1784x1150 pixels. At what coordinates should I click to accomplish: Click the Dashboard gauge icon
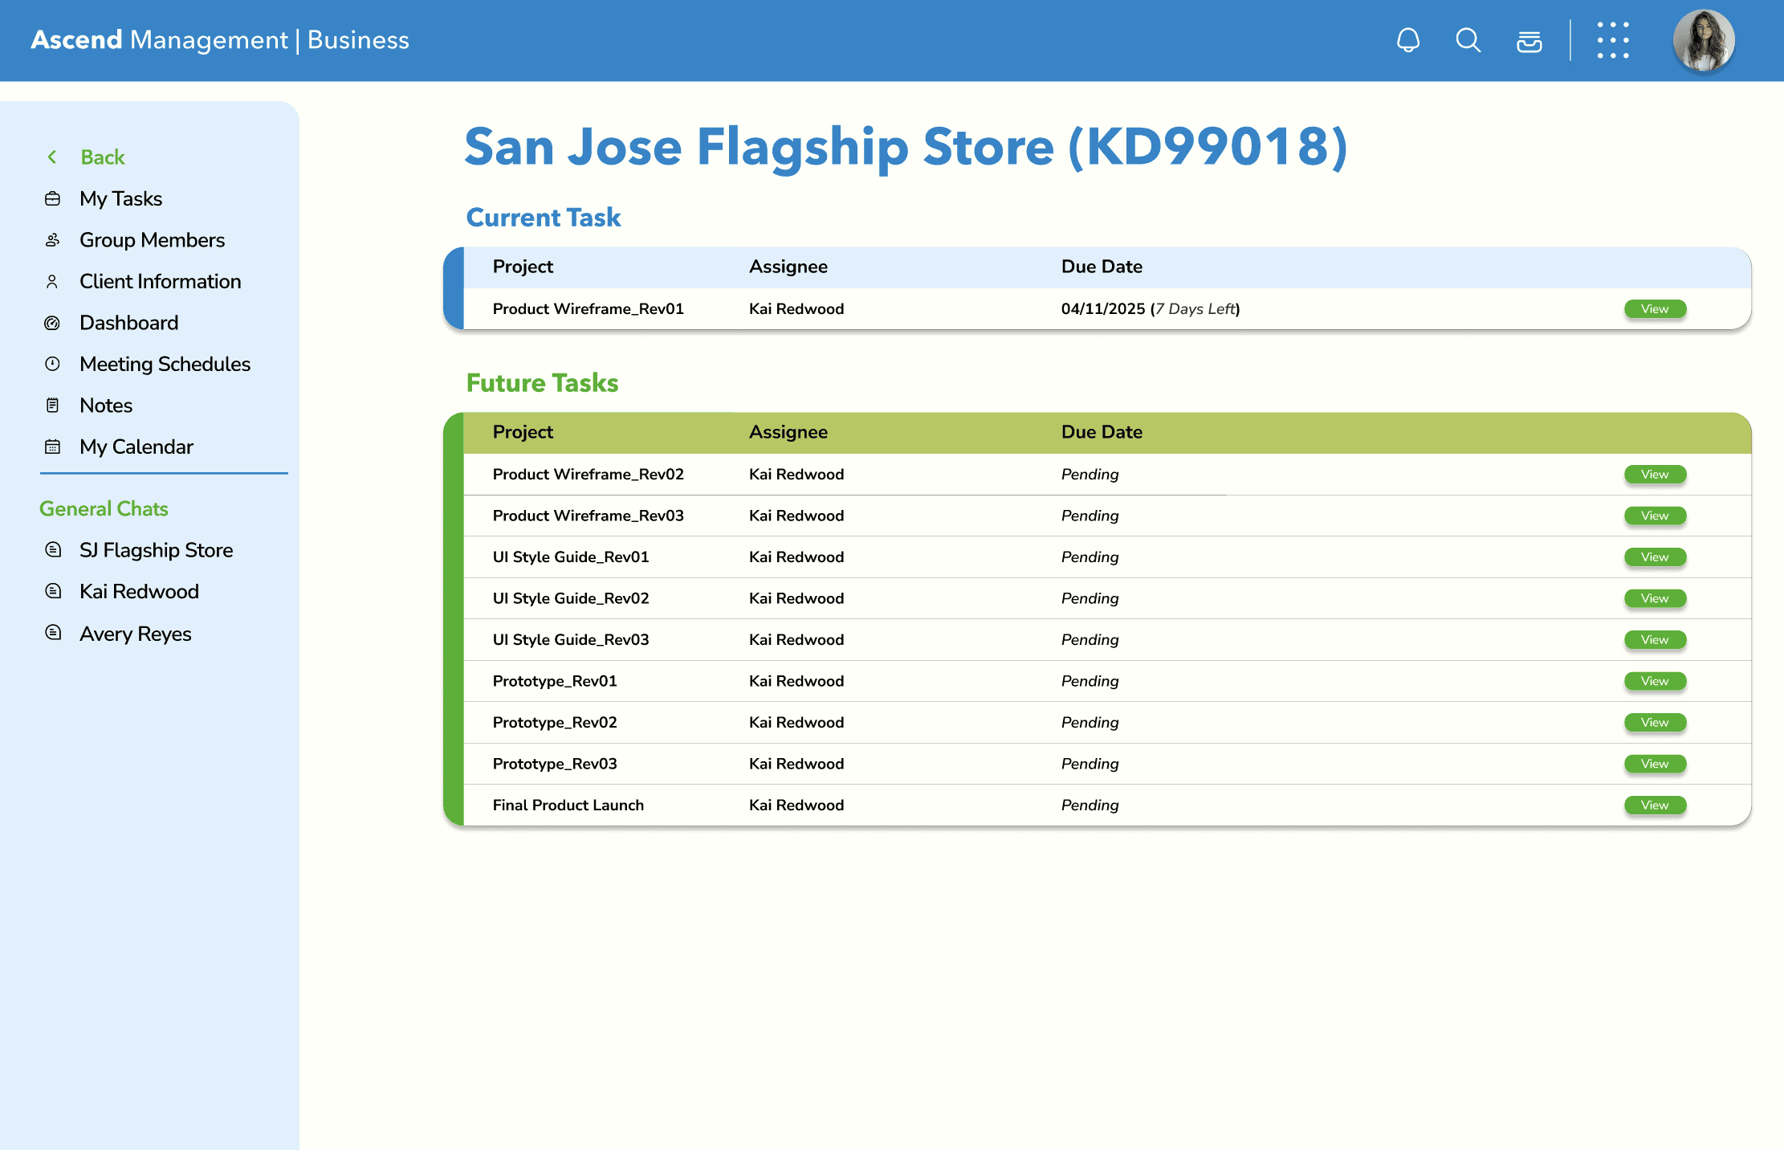pyautogui.click(x=53, y=323)
